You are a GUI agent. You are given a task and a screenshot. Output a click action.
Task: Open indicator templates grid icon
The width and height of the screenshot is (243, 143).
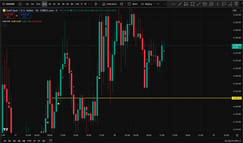click(x=121, y=4)
